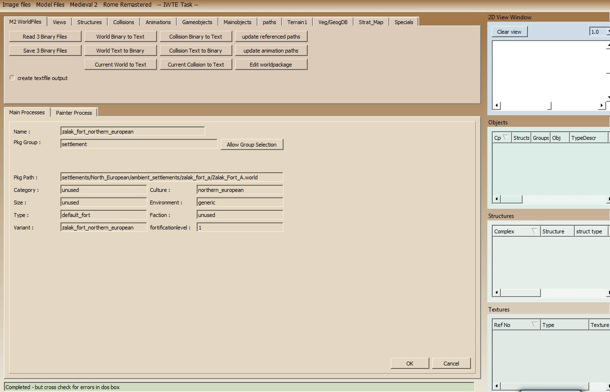This screenshot has height=392, width=610.
Task: Switch to the Veg/GeogDB tab
Action: click(333, 22)
